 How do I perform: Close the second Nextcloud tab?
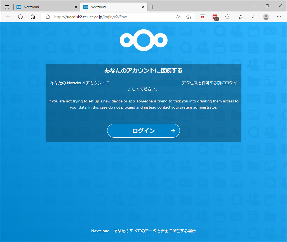point(143,7)
